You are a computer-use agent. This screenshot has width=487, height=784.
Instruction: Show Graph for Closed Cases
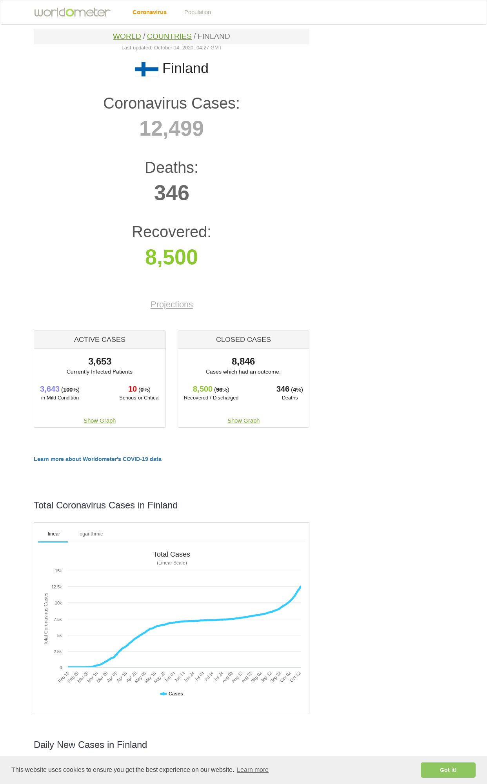(x=243, y=421)
